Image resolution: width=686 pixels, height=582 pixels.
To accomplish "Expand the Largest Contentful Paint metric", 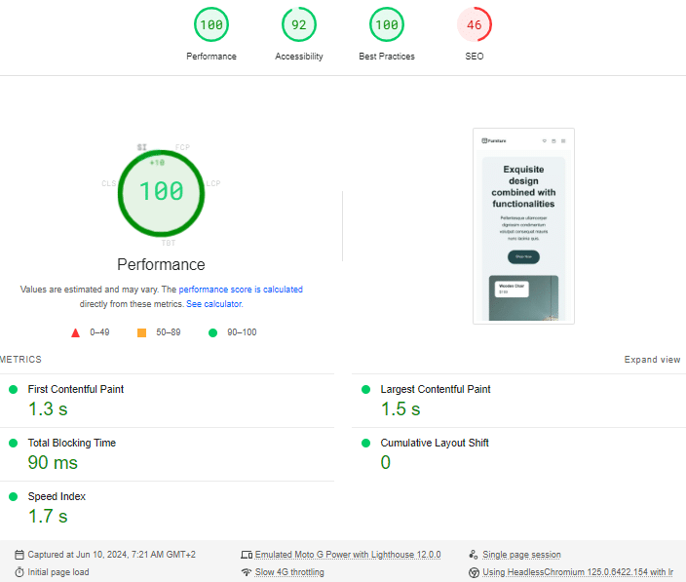I will (x=435, y=389).
